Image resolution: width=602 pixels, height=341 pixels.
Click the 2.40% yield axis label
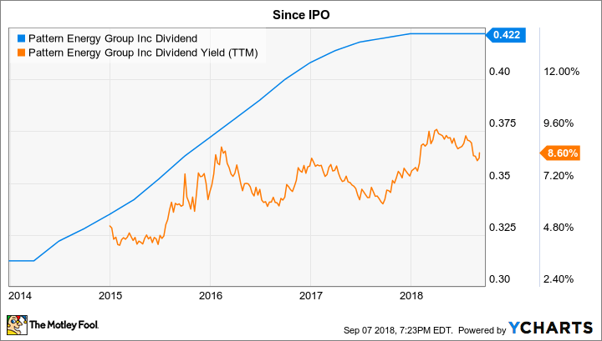(559, 279)
